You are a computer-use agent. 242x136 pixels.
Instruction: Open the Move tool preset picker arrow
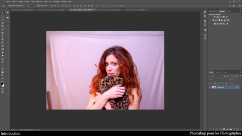pos(6,6)
